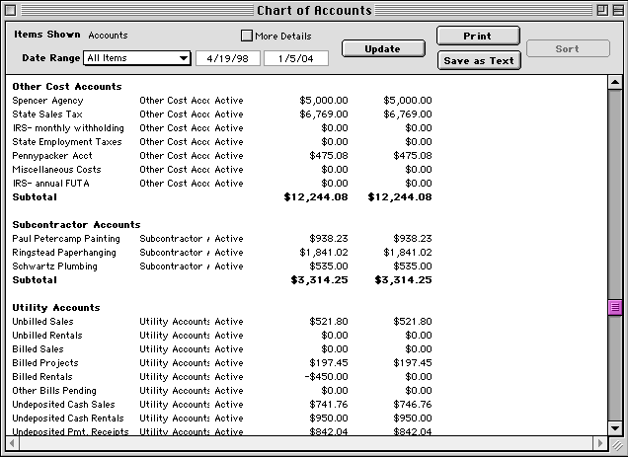The image size is (628, 457).
Task: Click the vertical scrollbar down arrow
Action: tap(614, 427)
